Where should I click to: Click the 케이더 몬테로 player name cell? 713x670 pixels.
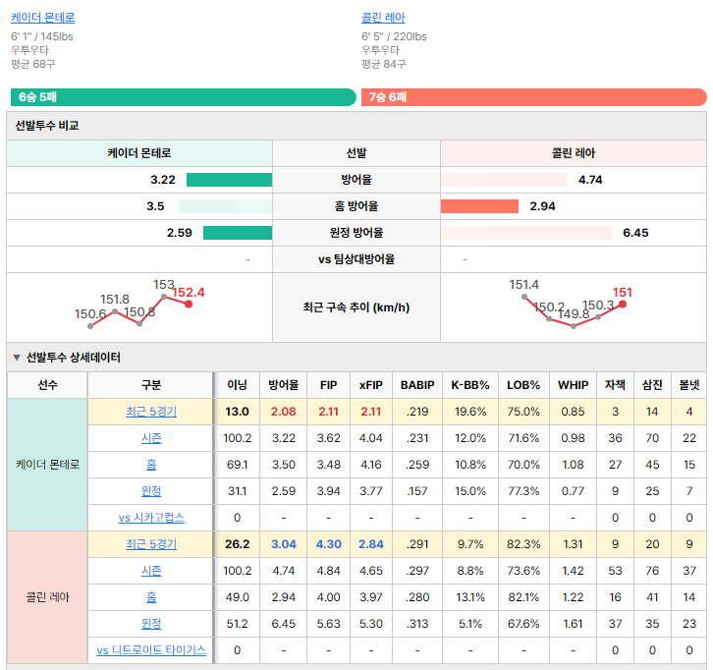[x=47, y=465]
